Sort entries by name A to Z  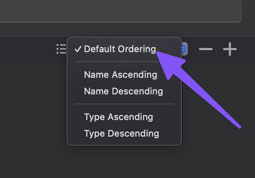120,75
